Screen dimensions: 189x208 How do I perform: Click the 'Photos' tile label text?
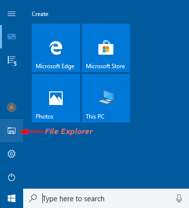[44, 117]
